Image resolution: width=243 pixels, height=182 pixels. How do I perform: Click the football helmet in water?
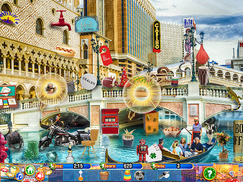pos(15,140)
